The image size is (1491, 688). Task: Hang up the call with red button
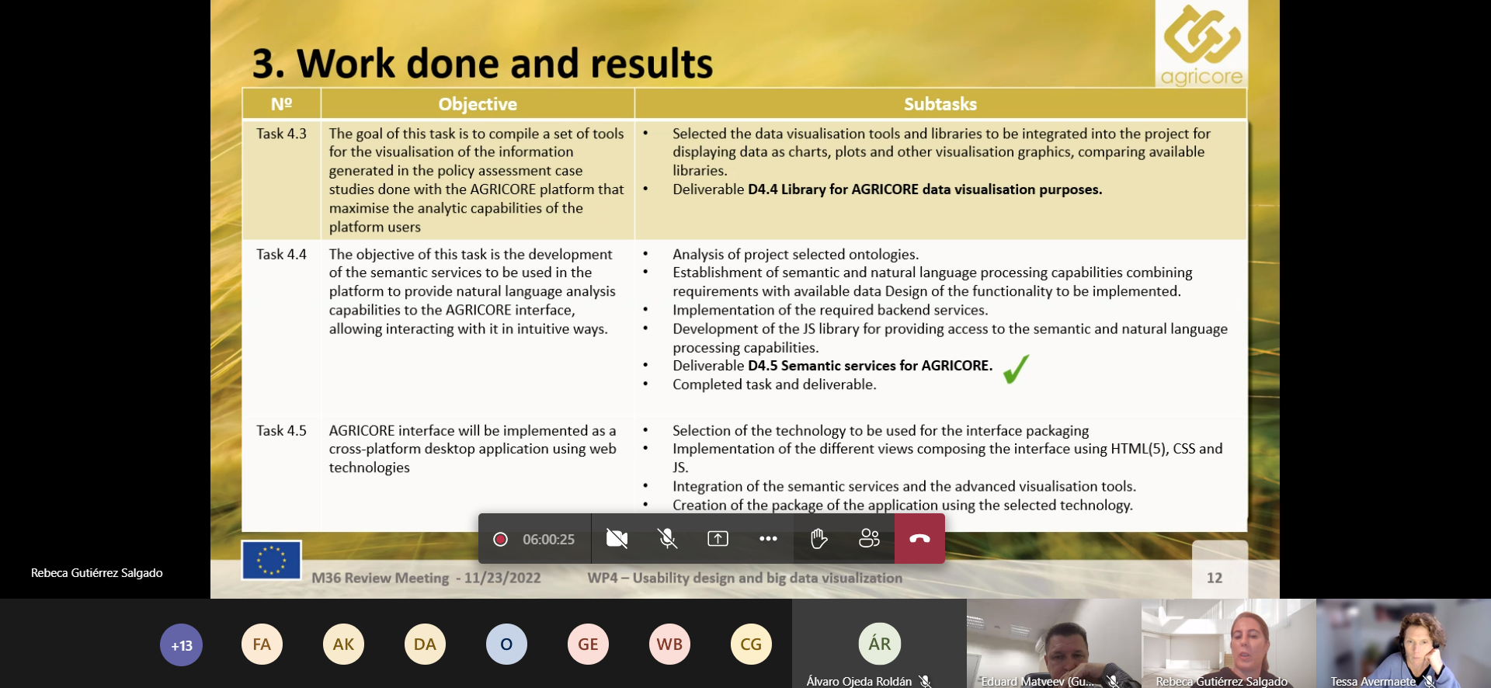919,539
